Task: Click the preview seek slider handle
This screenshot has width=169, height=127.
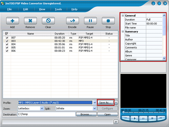Action: pyautogui.click(x=124, y=112)
